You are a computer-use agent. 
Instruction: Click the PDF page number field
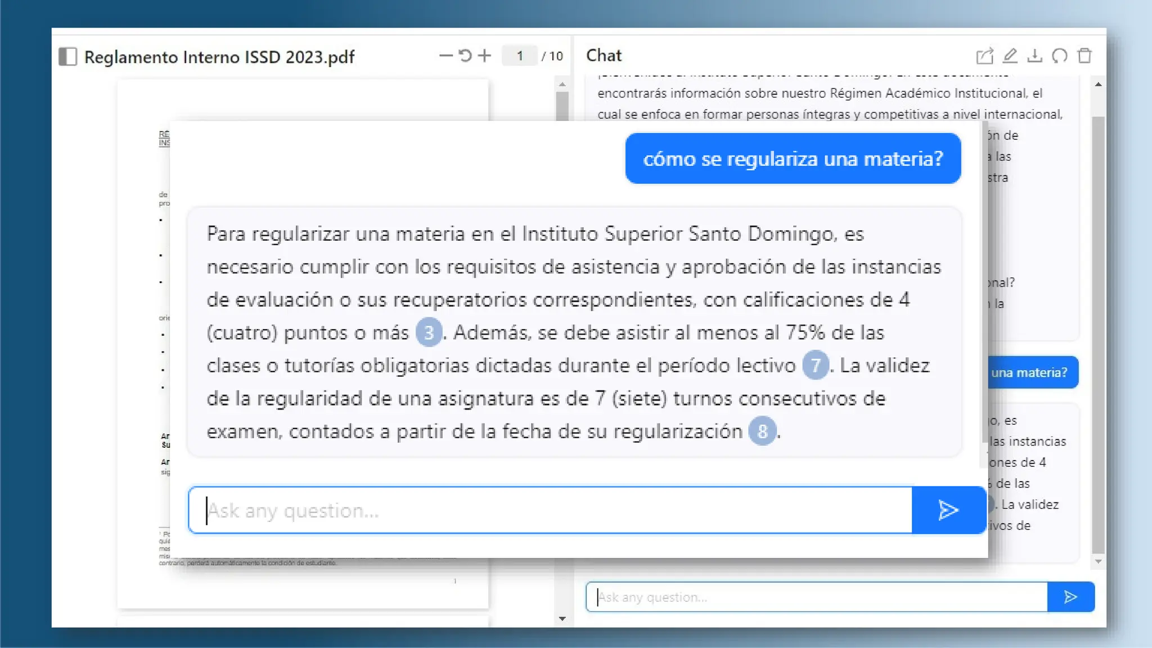pyautogui.click(x=520, y=56)
